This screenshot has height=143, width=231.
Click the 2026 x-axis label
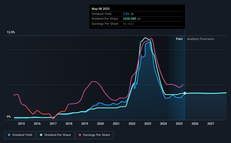pyautogui.click(x=195, y=124)
